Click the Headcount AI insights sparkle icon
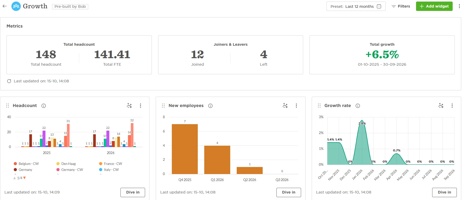 [129, 105]
